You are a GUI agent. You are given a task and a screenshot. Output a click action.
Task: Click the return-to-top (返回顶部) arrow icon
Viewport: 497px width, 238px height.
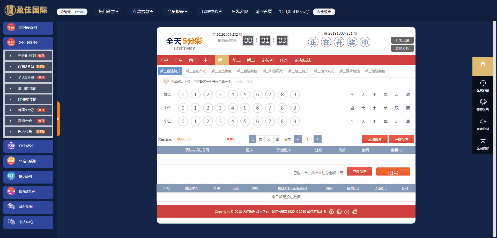tap(483, 141)
